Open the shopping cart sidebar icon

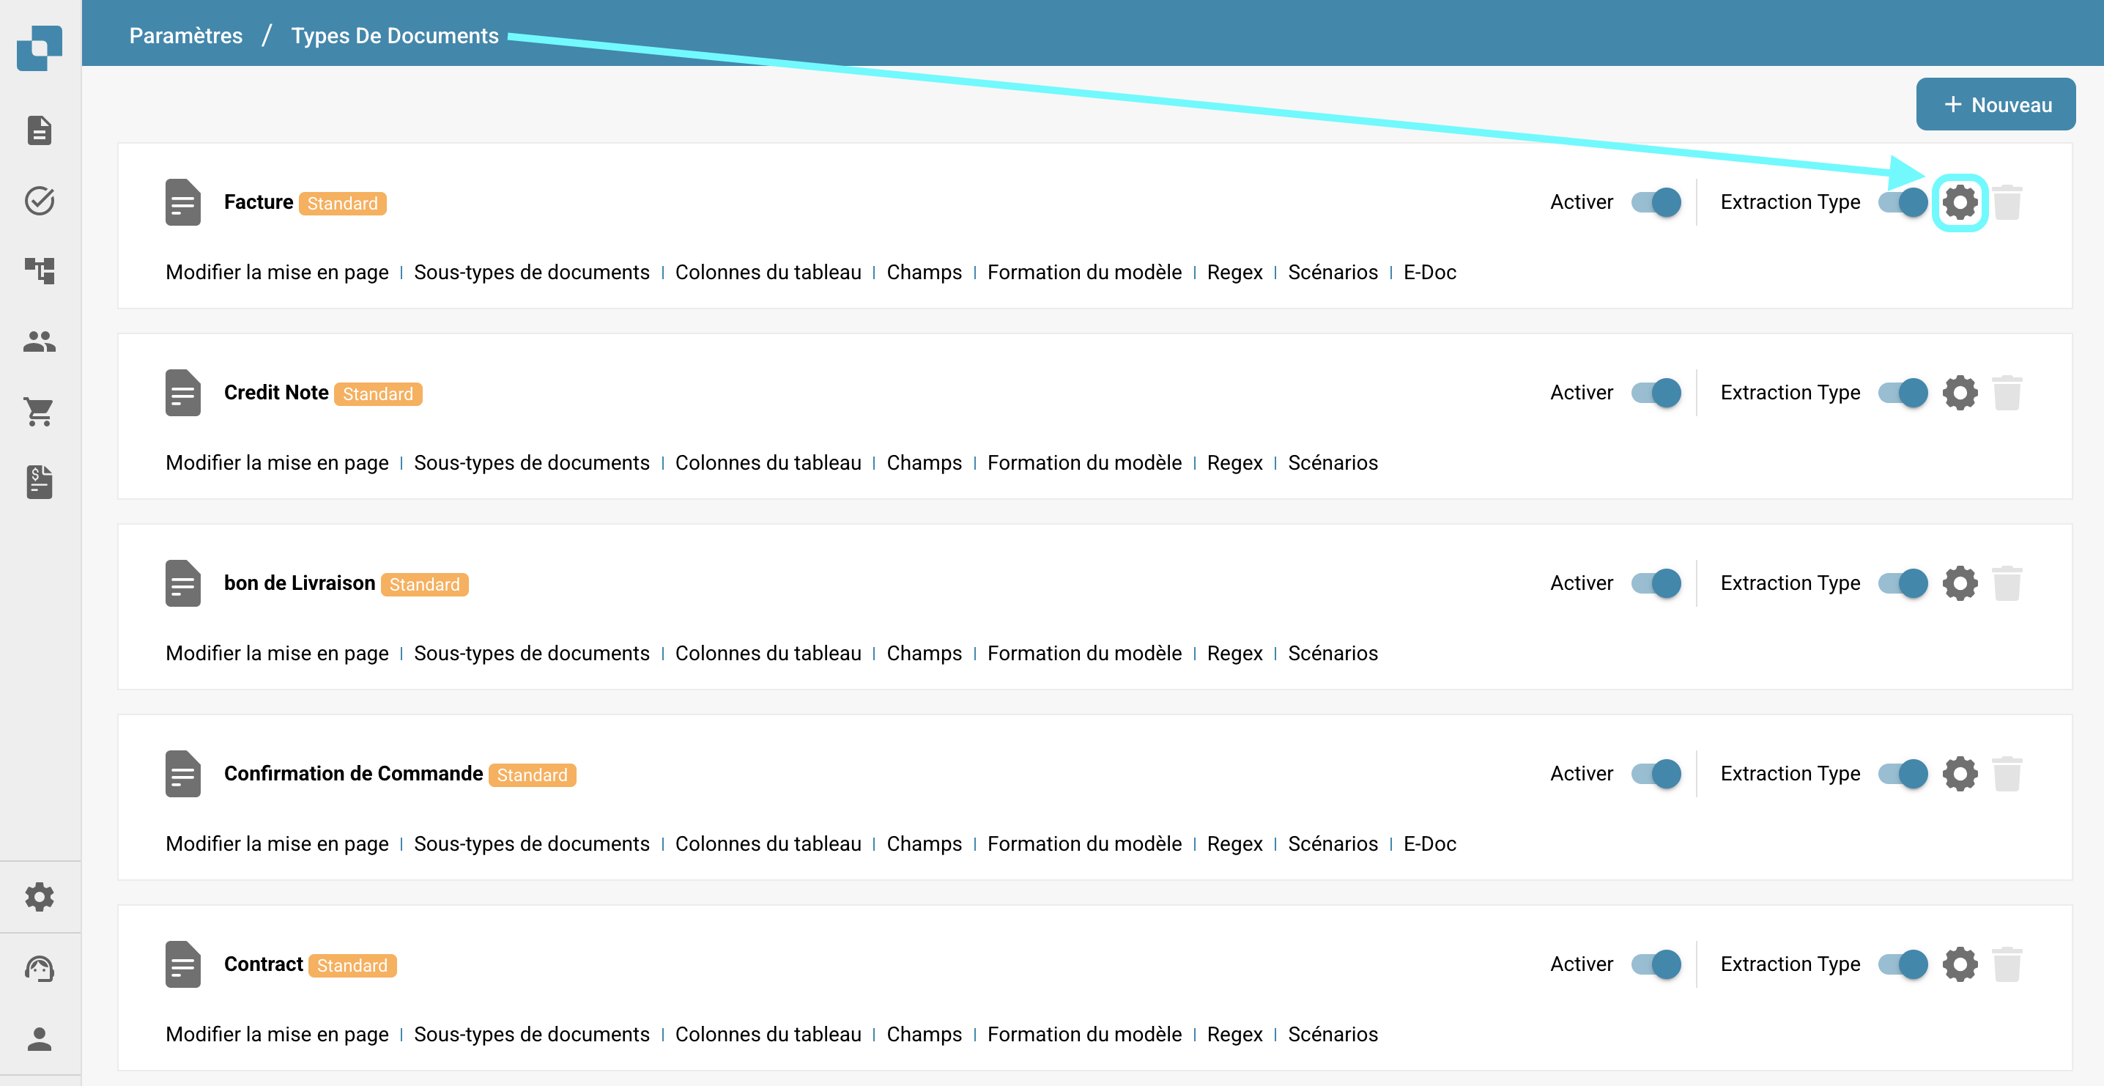[40, 411]
